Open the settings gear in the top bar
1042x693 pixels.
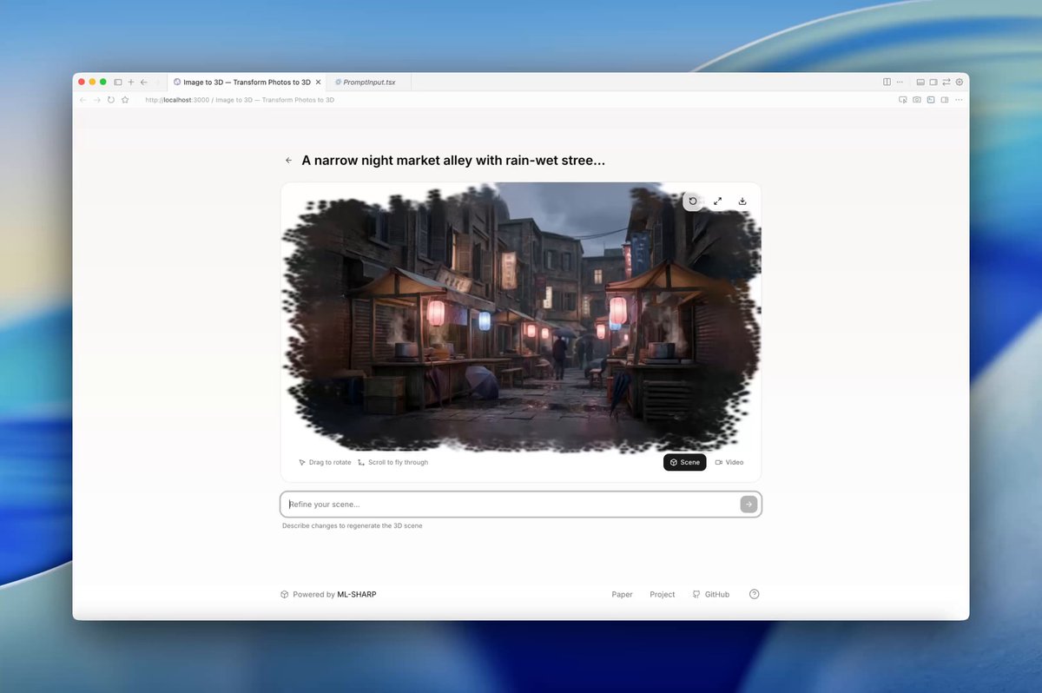960,82
